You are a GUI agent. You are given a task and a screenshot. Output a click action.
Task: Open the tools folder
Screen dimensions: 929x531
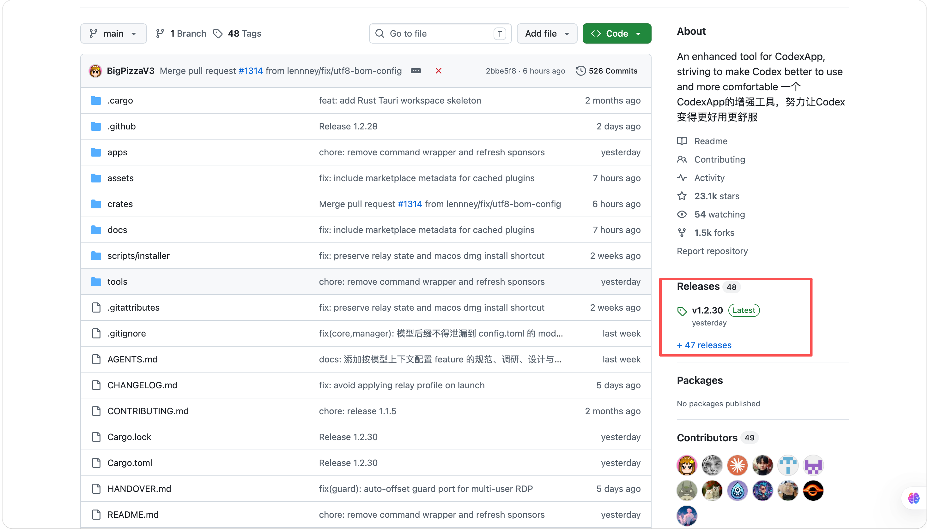click(117, 282)
